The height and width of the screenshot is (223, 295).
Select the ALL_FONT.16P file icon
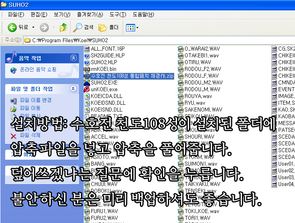point(87,49)
